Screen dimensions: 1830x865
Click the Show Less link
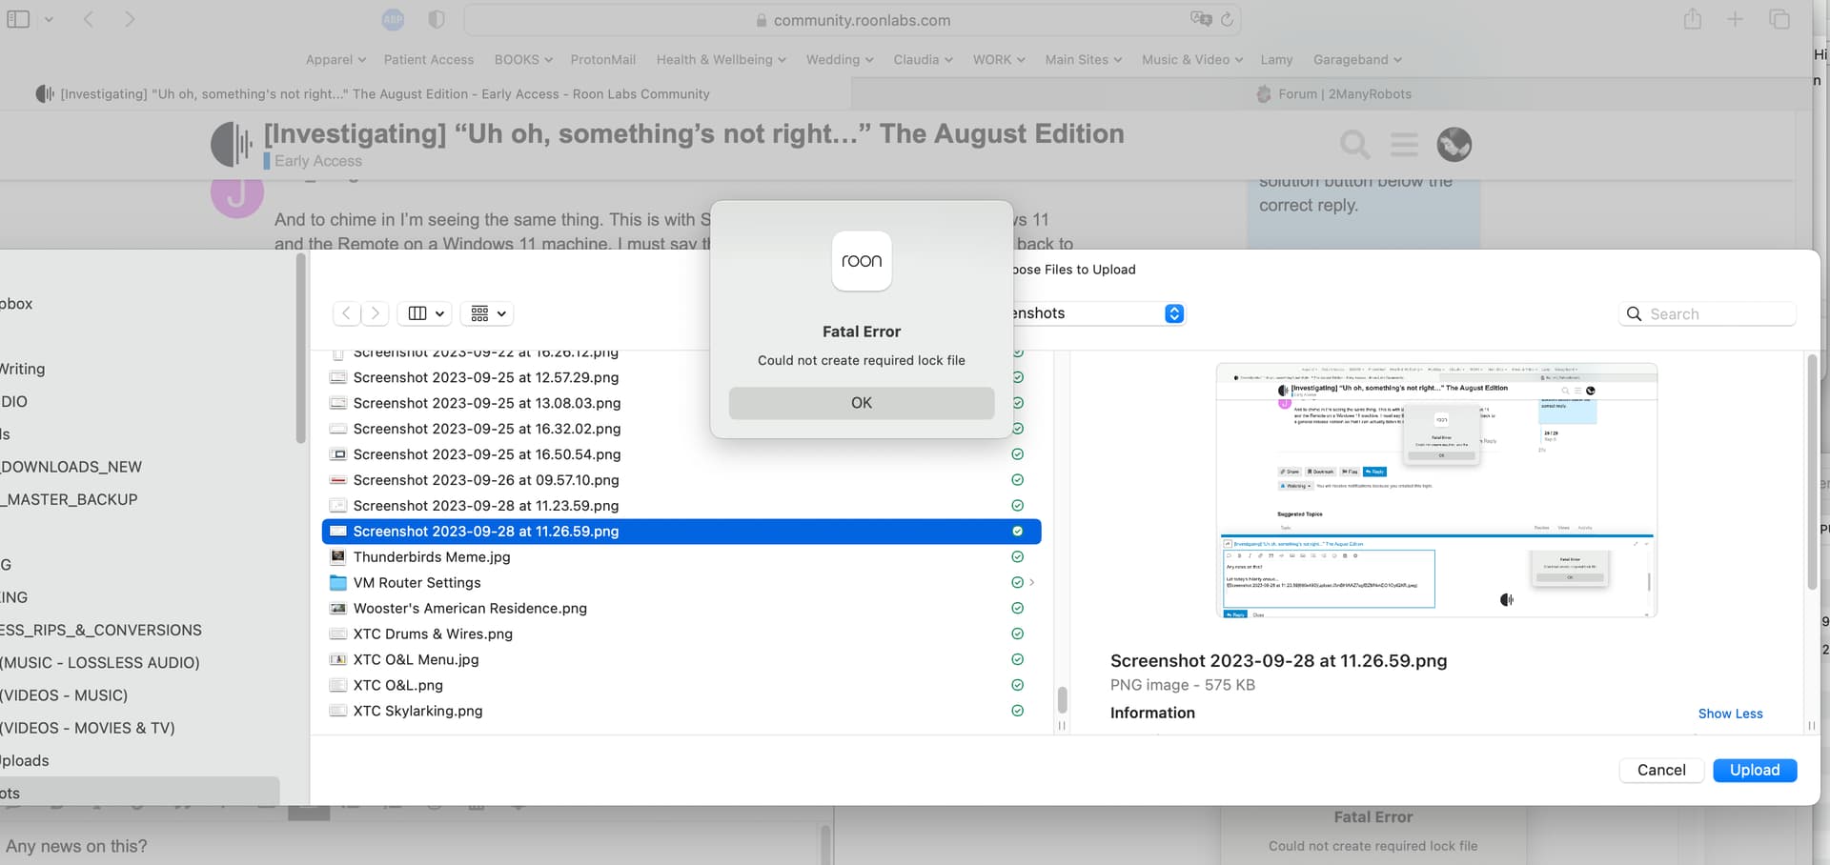(x=1730, y=714)
